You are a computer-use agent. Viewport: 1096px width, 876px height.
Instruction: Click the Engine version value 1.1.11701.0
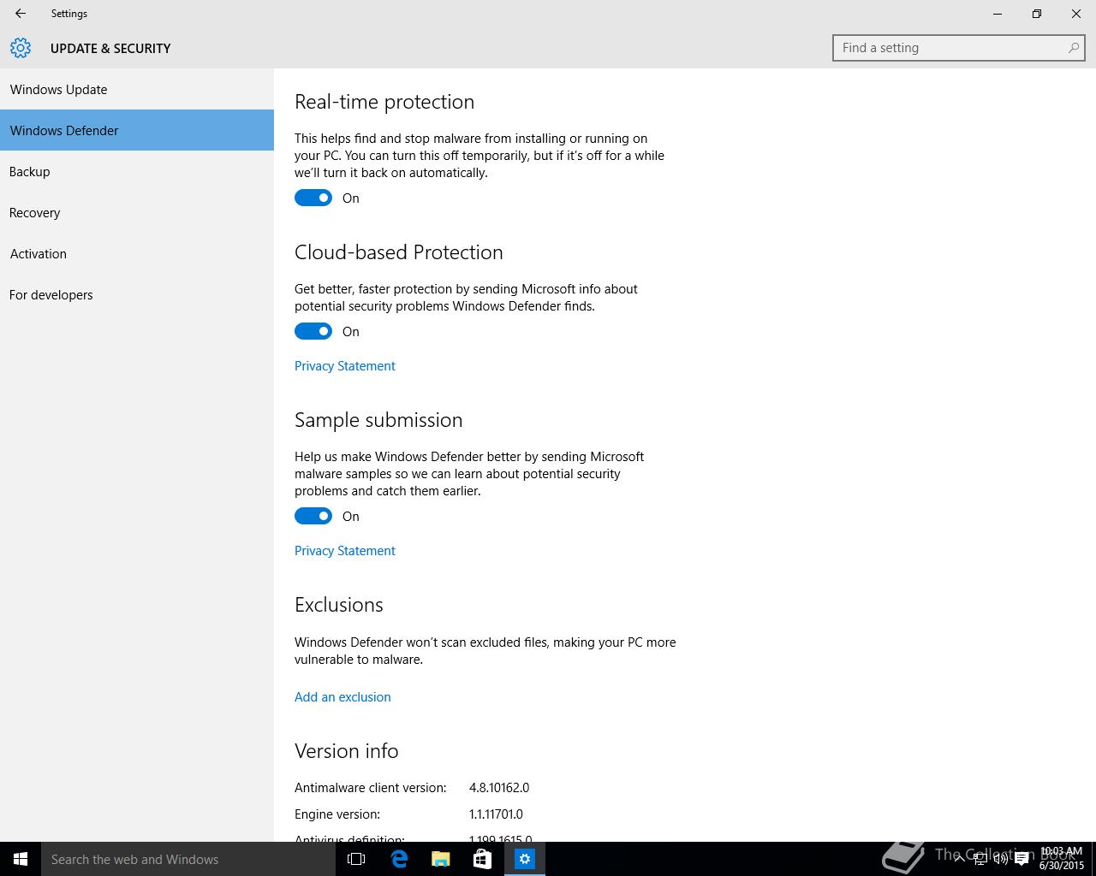496,814
